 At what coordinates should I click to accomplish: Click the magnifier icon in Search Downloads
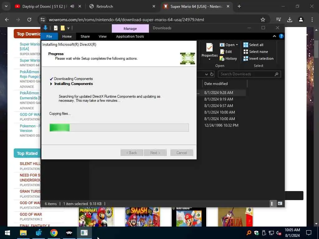click(x=276, y=74)
